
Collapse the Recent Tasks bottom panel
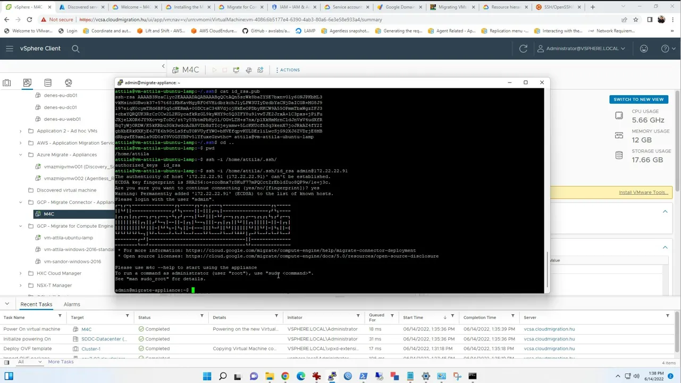click(x=7, y=304)
